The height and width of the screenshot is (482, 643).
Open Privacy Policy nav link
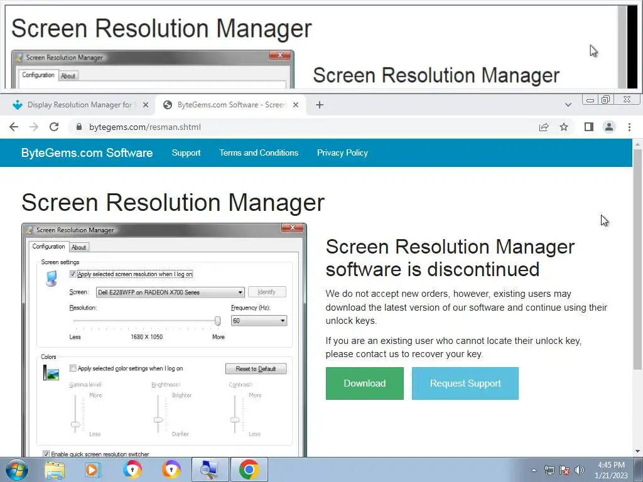342,153
